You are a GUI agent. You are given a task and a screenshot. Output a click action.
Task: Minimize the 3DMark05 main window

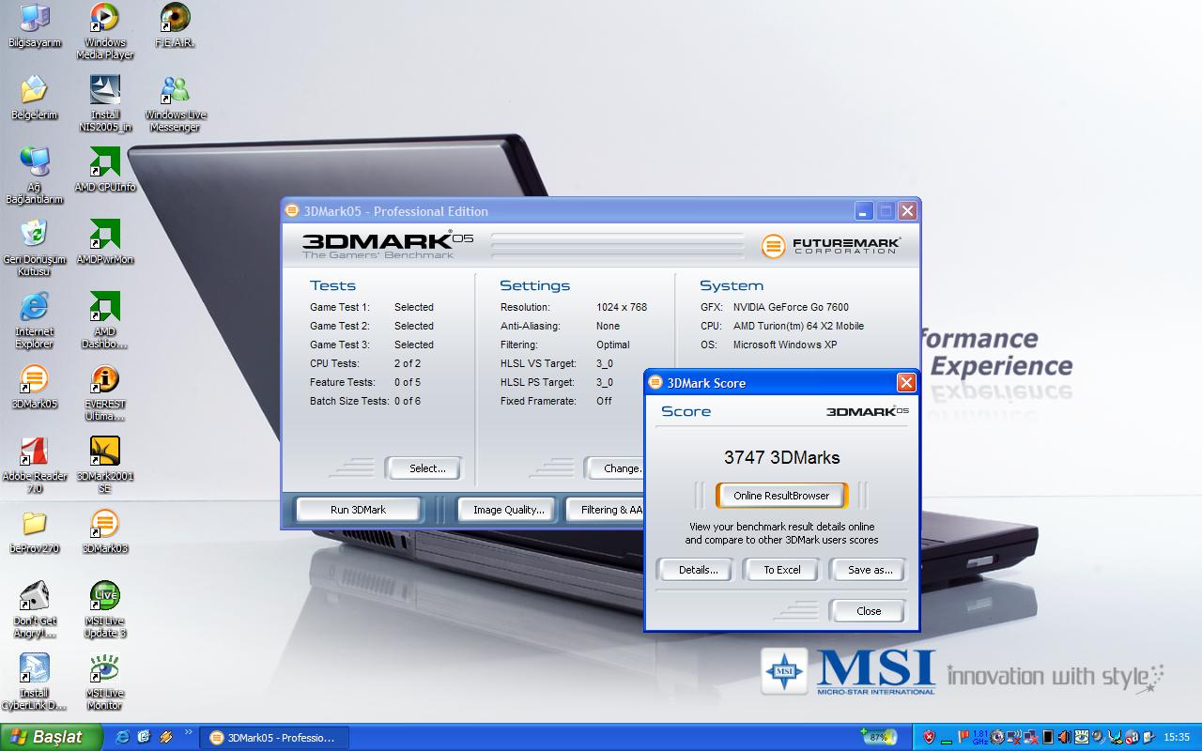pos(864,211)
